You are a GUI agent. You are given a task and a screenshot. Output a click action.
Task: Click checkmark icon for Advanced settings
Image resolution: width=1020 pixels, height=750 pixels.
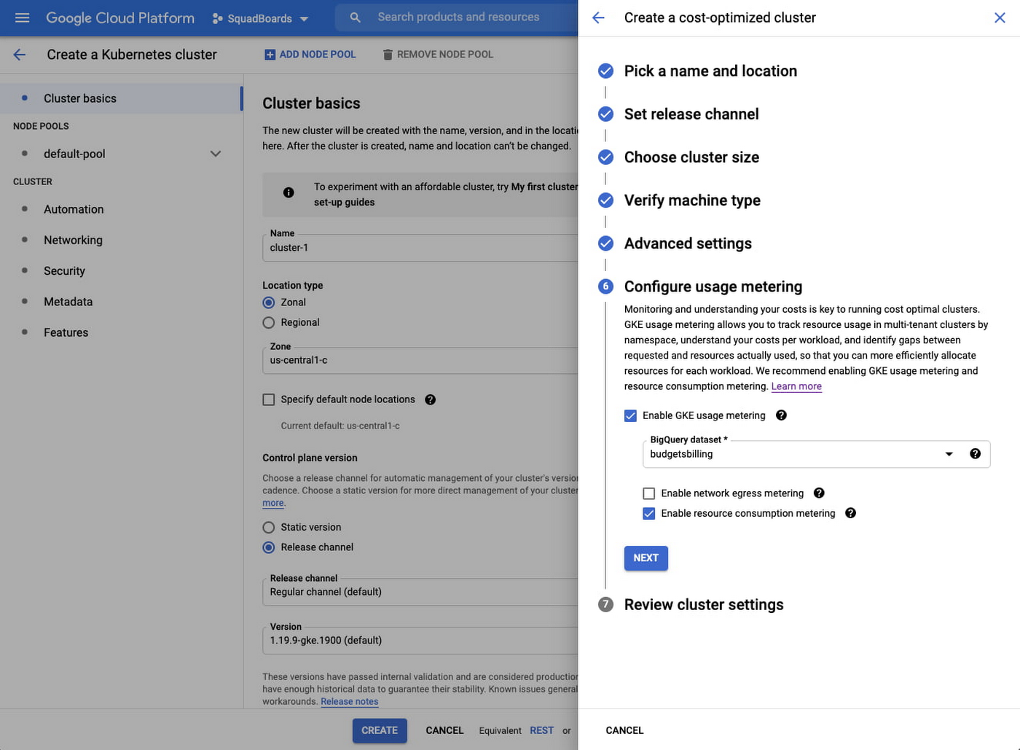click(605, 243)
